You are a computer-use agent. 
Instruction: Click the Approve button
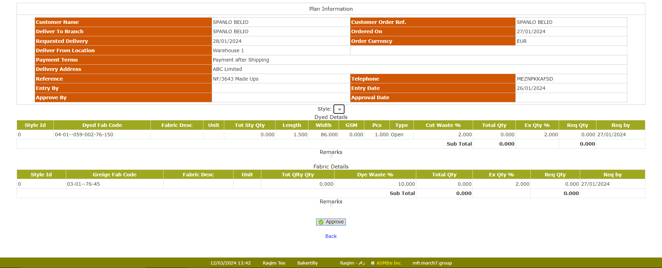[x=331, y=222]
